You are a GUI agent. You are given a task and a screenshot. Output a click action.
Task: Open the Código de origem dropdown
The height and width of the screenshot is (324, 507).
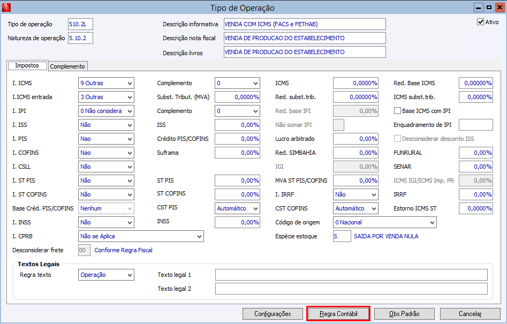pos(385,222)
